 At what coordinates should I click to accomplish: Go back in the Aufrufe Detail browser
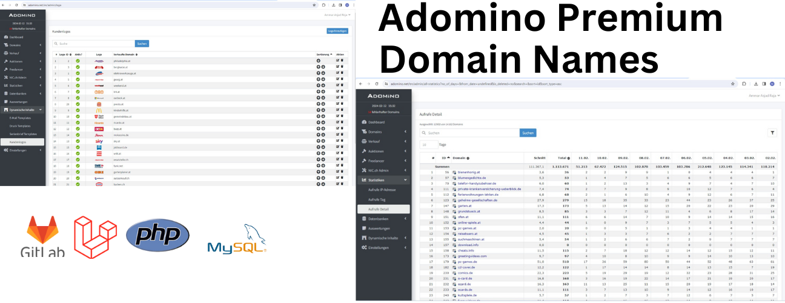click(x=360, y=83)
